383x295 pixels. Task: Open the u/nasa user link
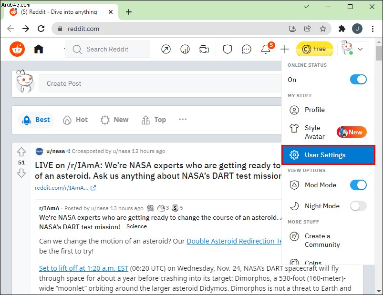[x=55, y=151]
